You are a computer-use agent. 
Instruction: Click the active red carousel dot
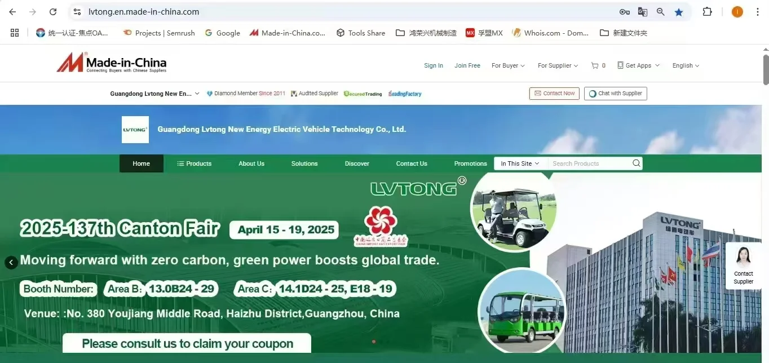pyautogui.click(x=374, y=342)
